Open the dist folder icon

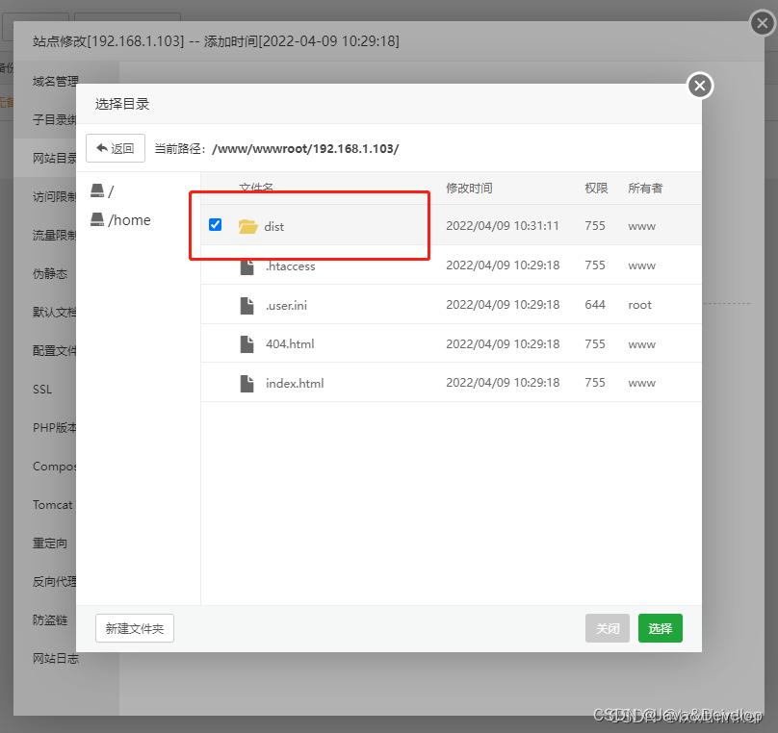click(248, 226)
